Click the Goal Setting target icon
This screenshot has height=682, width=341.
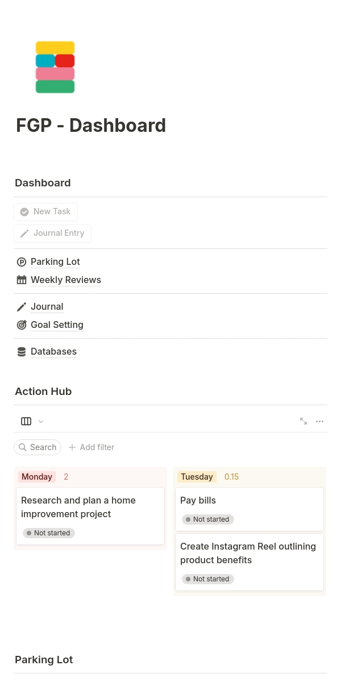click(22, 325)
